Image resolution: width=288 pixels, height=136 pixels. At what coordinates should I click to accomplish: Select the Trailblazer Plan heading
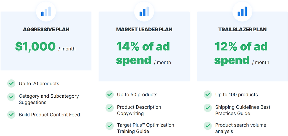pos(242,30)
